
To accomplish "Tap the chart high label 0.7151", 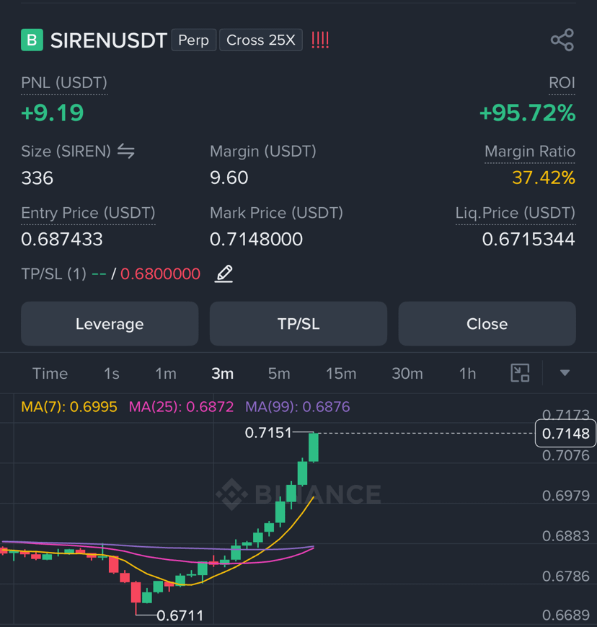I will (x=268, y=433).
